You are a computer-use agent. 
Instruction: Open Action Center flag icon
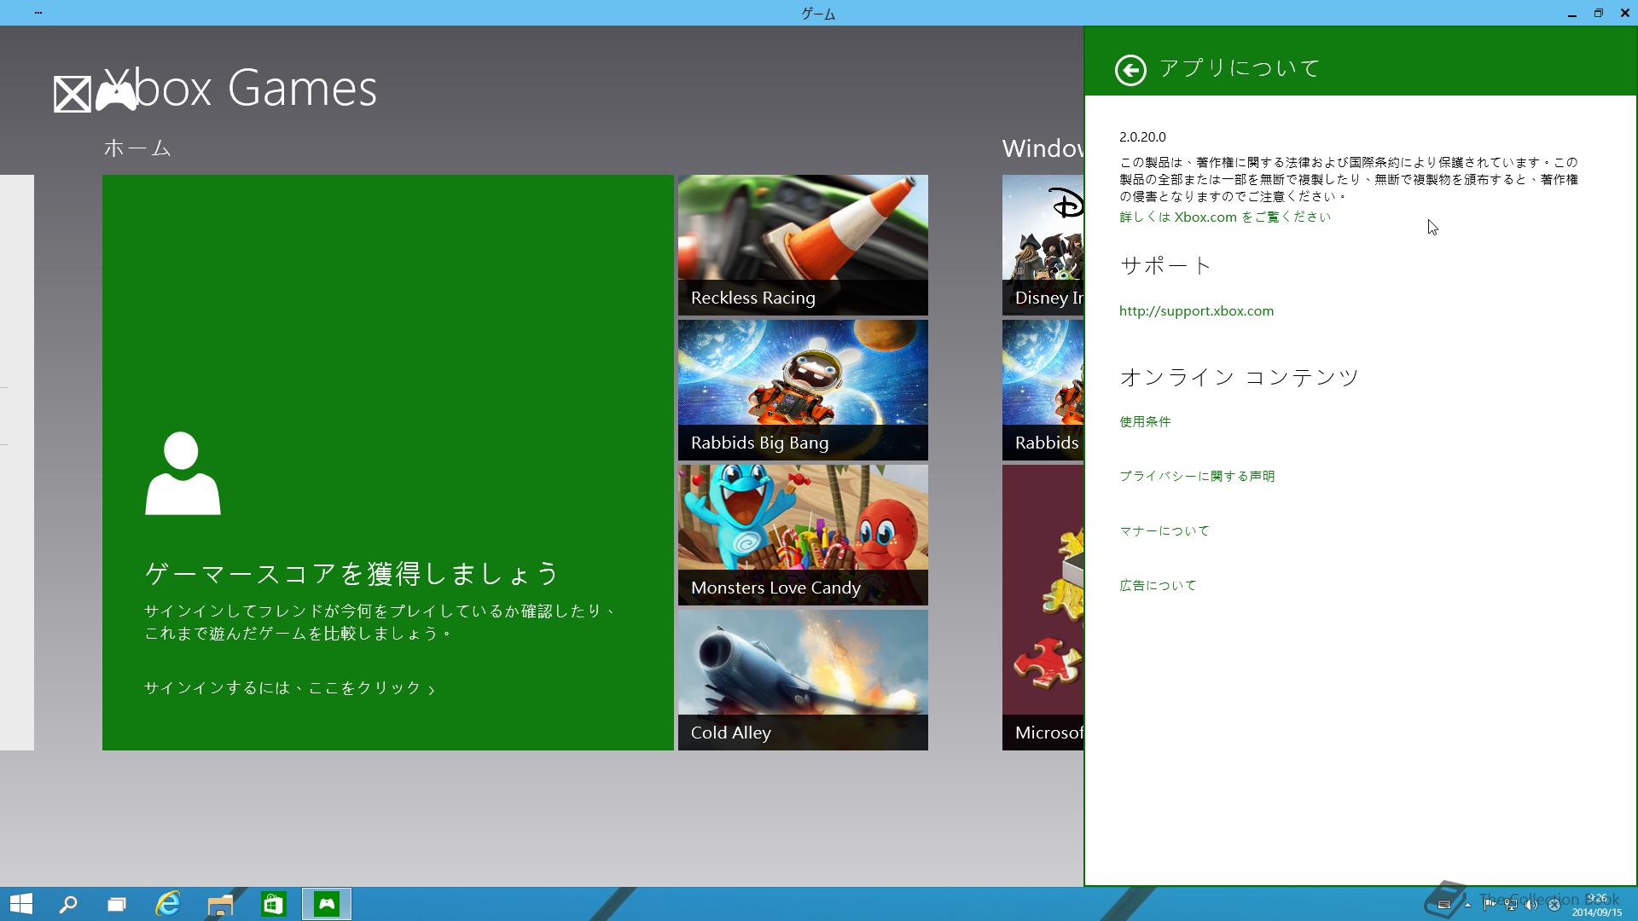[x=1490, y=905]
